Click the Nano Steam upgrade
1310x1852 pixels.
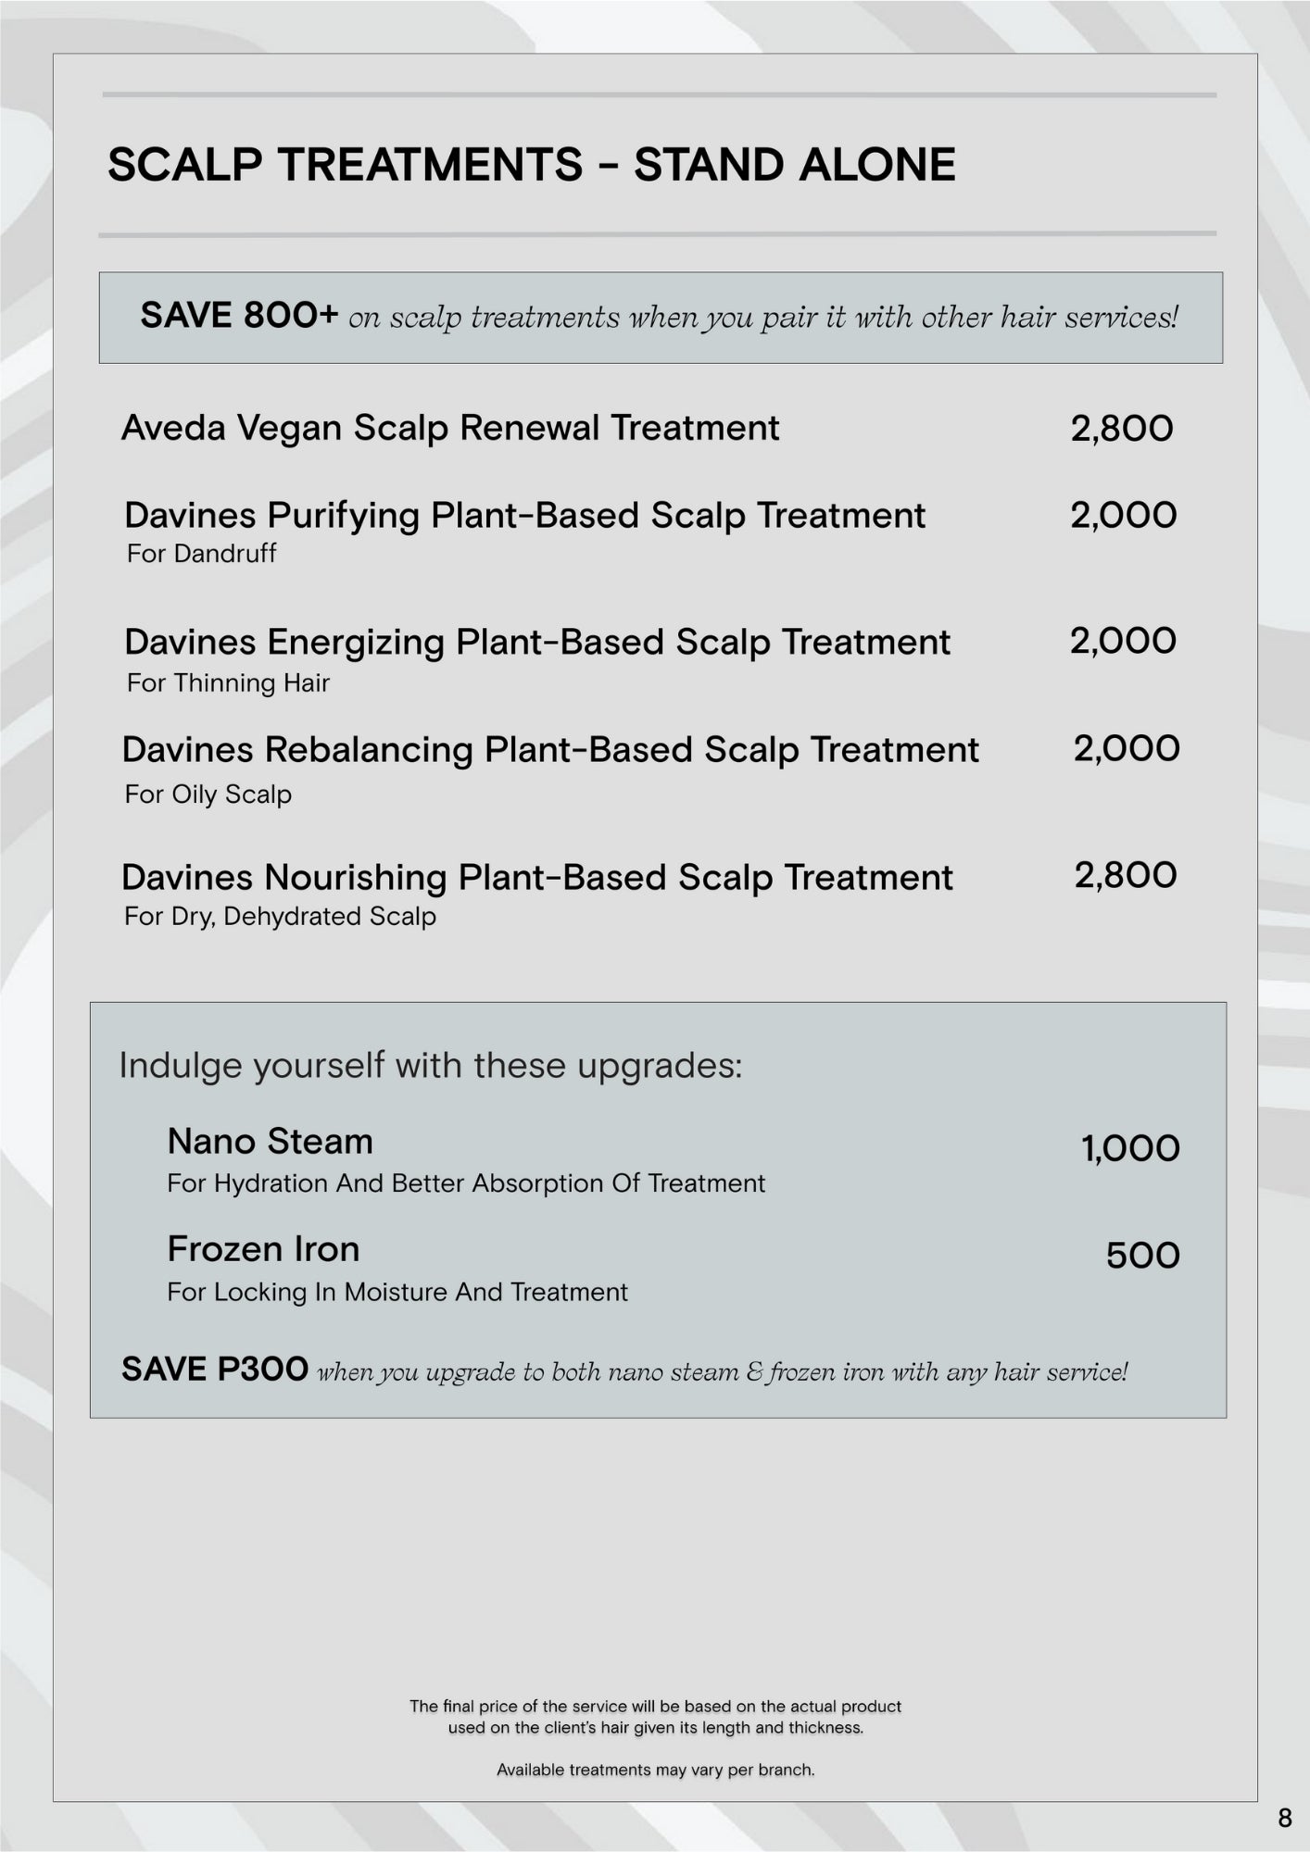point(270,1142)
